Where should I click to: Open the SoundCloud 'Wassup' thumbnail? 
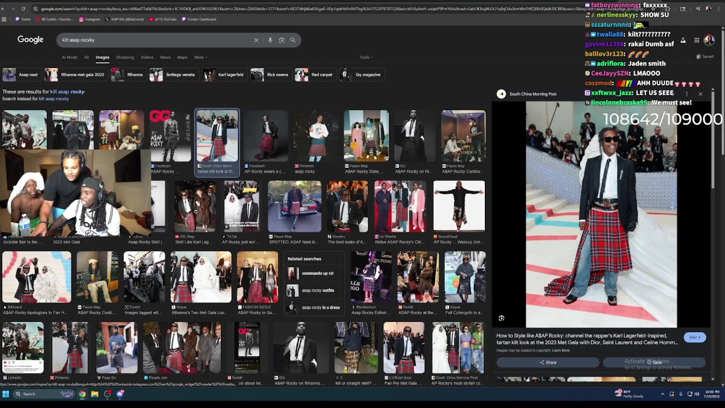[x=459, y=207]
